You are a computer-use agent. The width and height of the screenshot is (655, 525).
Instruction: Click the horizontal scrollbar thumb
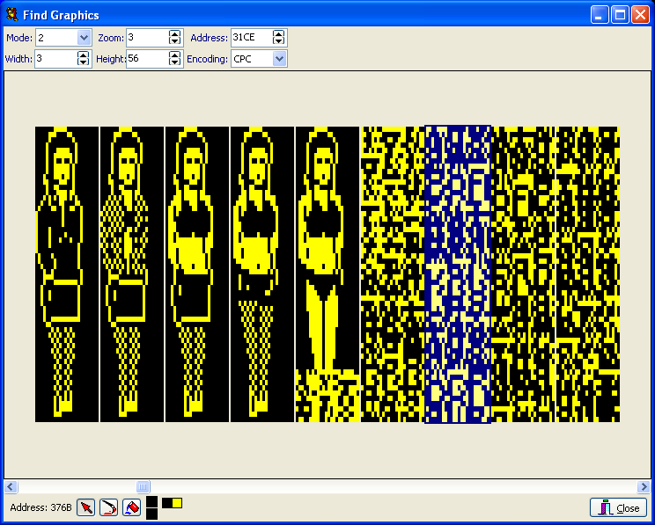point(144,486)
